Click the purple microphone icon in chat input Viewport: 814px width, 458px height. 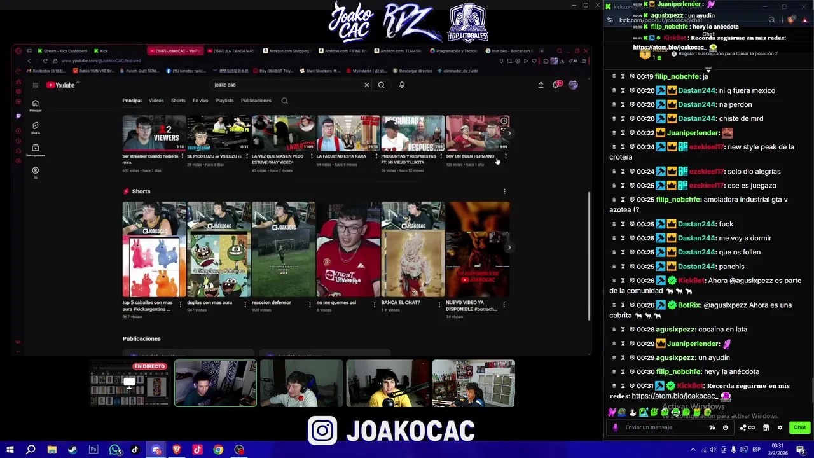(615, 427)
